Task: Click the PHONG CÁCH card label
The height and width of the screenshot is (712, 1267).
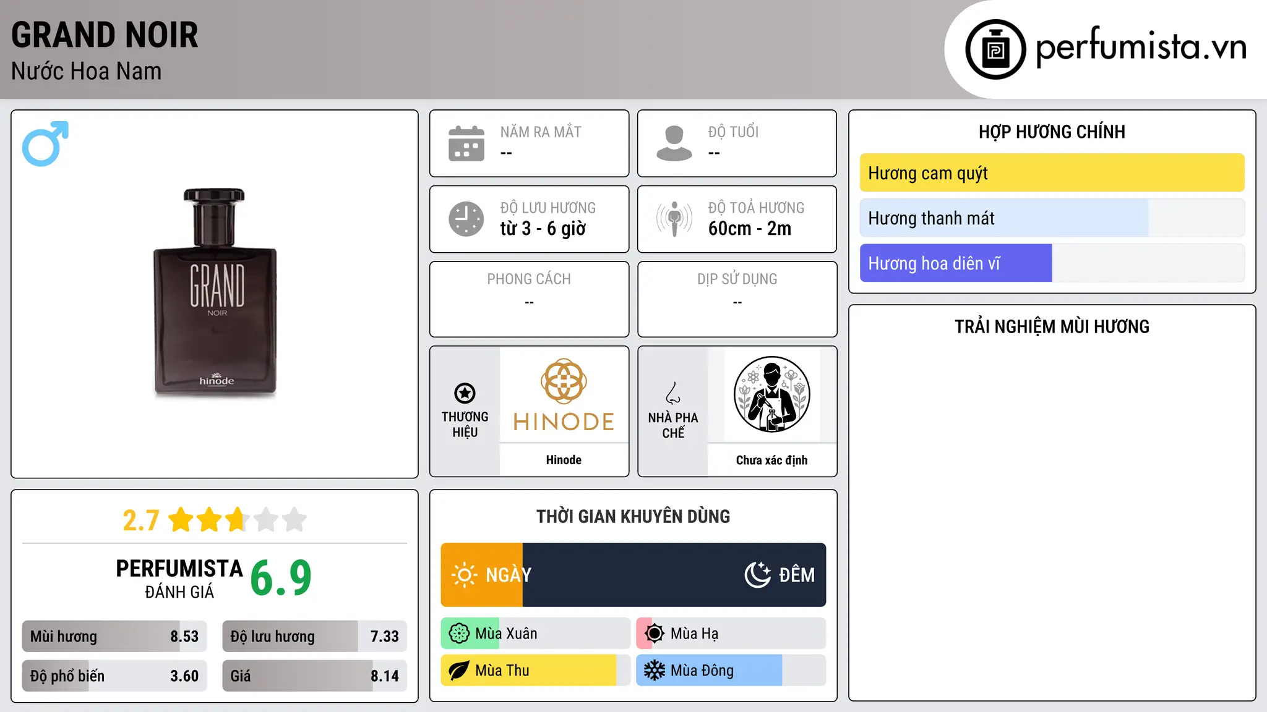Action: [529, 279]
